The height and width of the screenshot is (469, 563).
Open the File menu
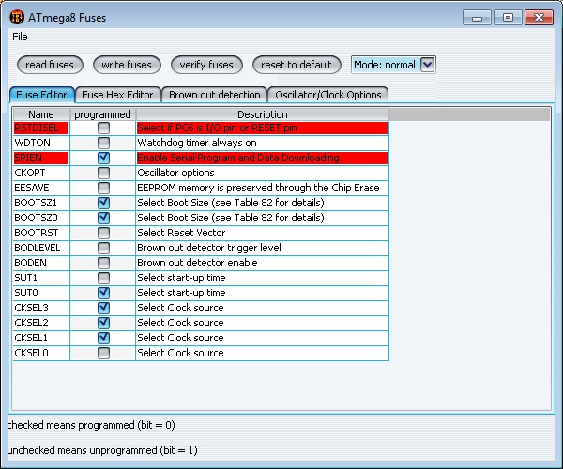click(x=20, y=37)
